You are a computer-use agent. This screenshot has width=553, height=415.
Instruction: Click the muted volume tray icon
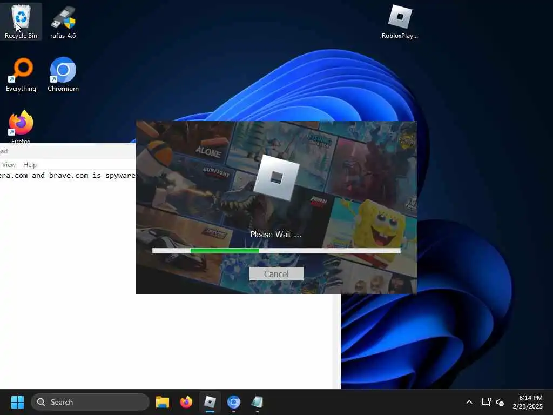click(500, 402)
